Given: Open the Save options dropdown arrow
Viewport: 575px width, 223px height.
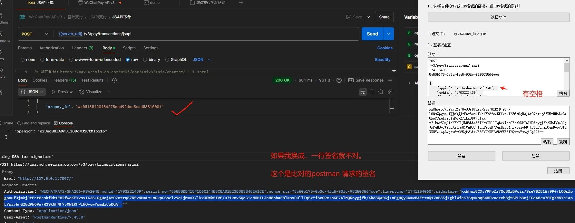Looking at the screenshot, I should click(x=368, y=17).
